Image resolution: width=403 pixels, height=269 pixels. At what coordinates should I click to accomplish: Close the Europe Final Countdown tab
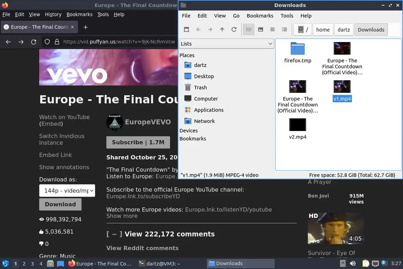[x=72, y=27]
